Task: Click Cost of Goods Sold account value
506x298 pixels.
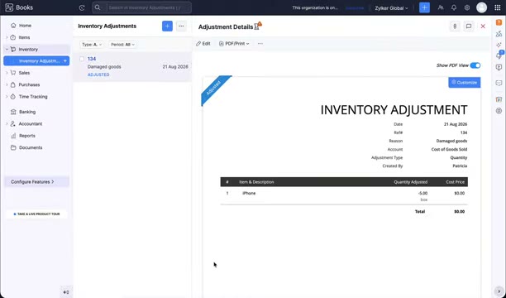Action: coord(449,149)
